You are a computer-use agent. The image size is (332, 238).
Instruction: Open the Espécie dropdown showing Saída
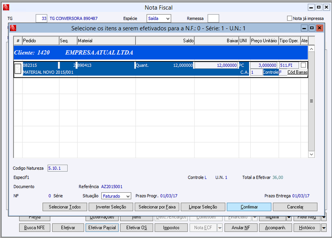[x=159, y=18]
